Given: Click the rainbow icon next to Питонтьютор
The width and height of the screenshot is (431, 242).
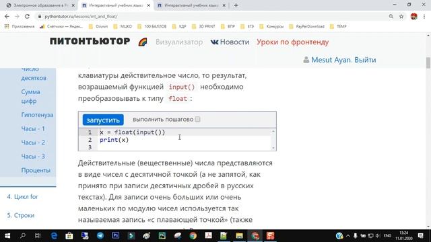Looking at the screenshot, I should tap(143, 42).
